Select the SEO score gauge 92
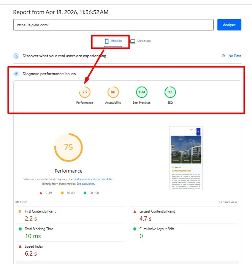252x264 pixels. [170, 92]
